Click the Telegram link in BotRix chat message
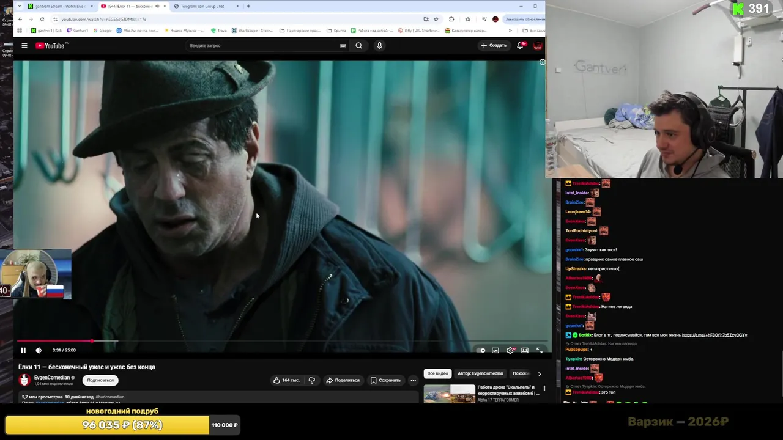783x440 pixels. 714,335
